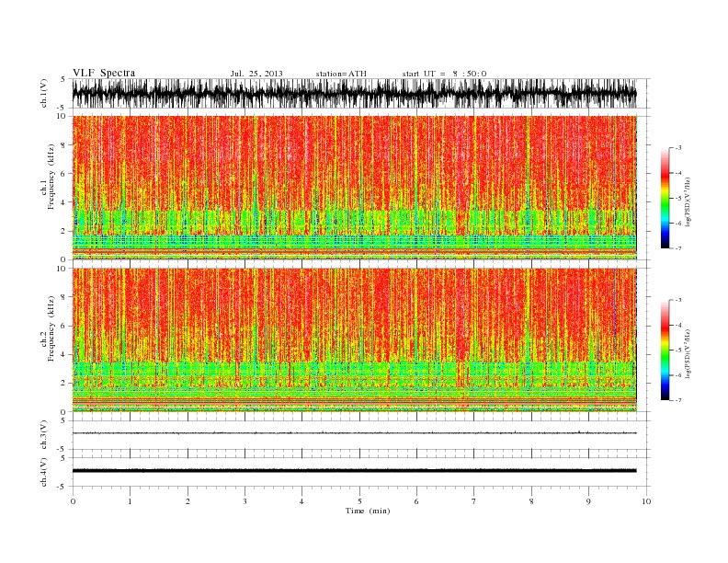Click the time axis tick label '9'
Image resolution: width=728 pixels, height=563 pixels.
pyautogui.click(x=588, y=501)
